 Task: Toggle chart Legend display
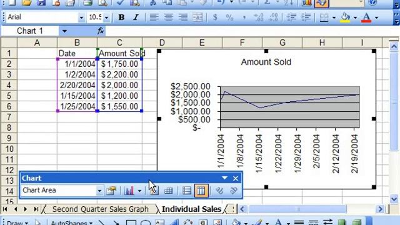(154, 190)
